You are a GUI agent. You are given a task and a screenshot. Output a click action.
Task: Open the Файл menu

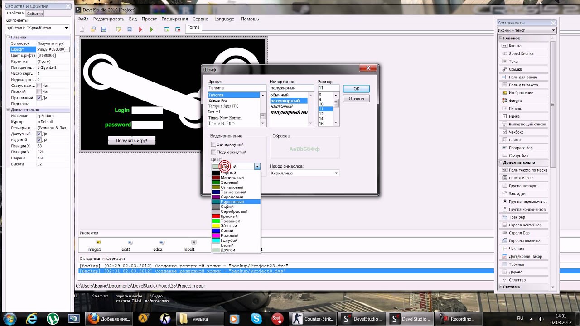coord(83,19)
